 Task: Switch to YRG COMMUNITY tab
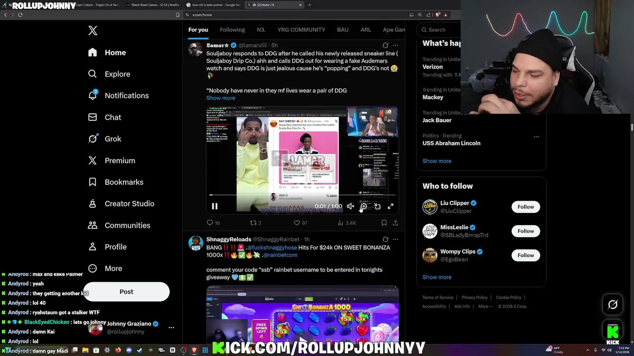pyautogui.click(x=301, y=30)
